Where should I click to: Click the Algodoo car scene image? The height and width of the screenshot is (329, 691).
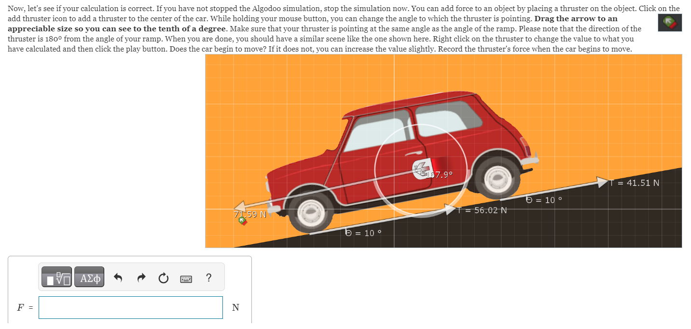click(x=443, y=151)
